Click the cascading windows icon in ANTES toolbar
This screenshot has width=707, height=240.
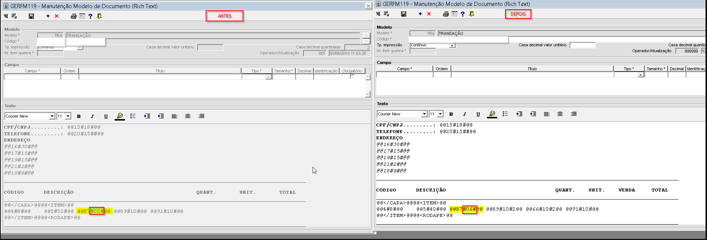[14, 16]
